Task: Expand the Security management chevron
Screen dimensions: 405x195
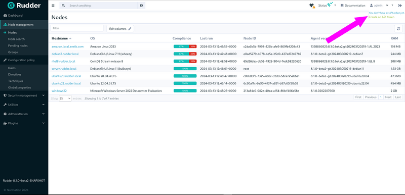Action: (x=44, y=95)
